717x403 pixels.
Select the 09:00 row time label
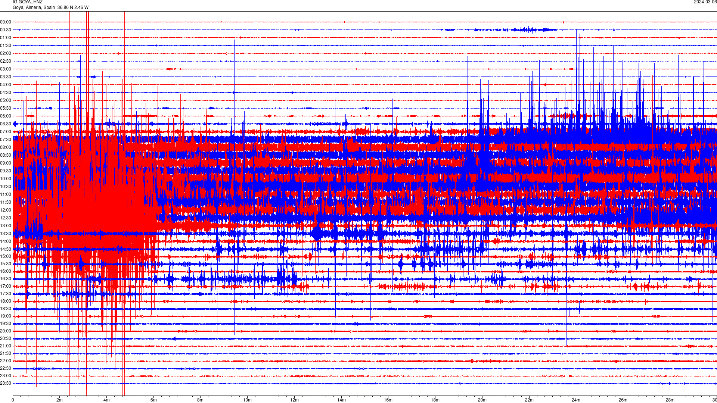[x=6, y=163]
